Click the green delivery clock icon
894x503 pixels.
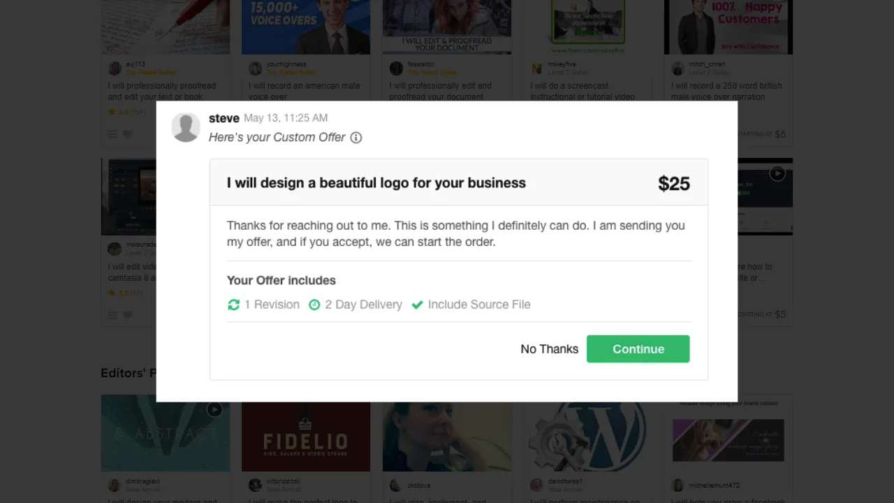[314, 305]
